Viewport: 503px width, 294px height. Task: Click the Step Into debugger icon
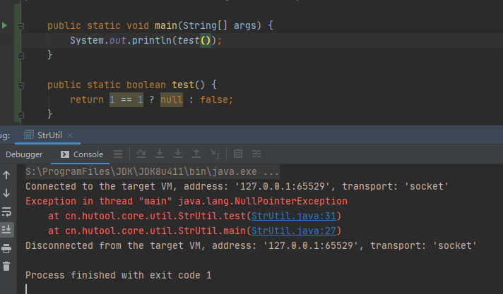(160, 154)
